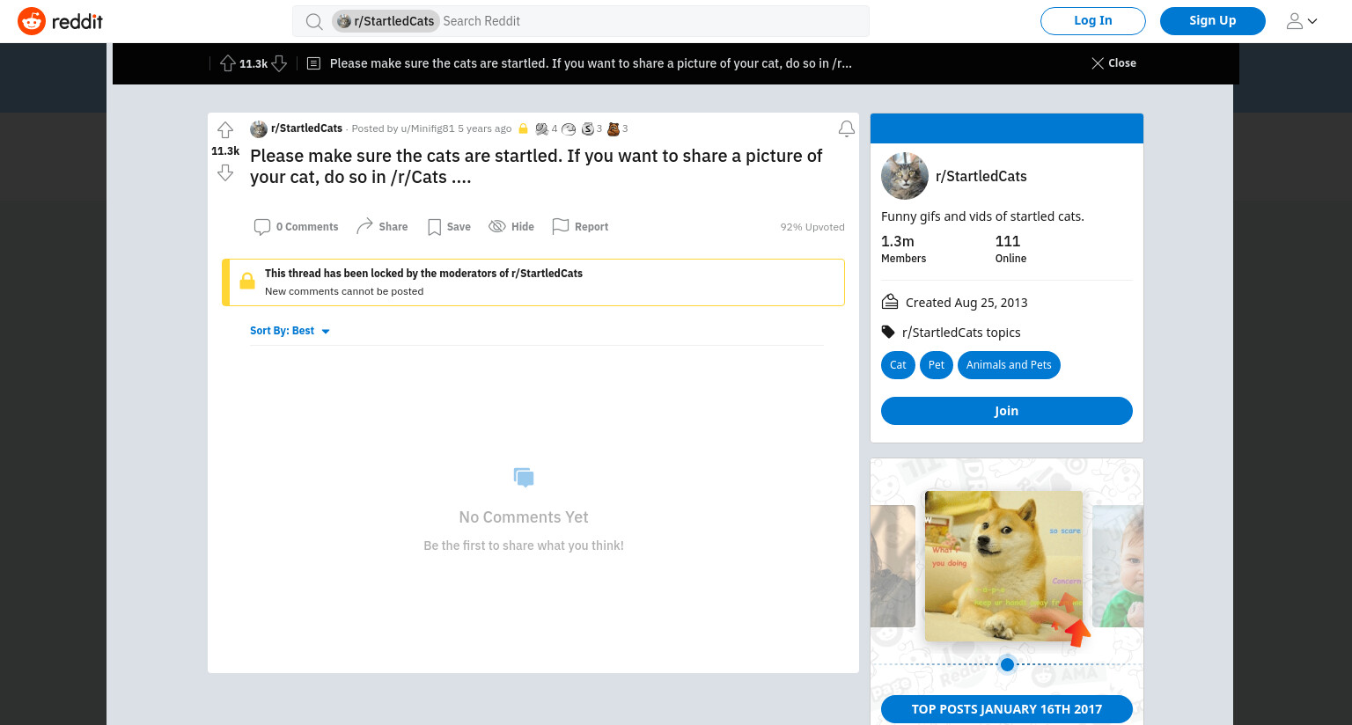Click the Reddit logo icon

pyautogui.click(x=32, y=21)
